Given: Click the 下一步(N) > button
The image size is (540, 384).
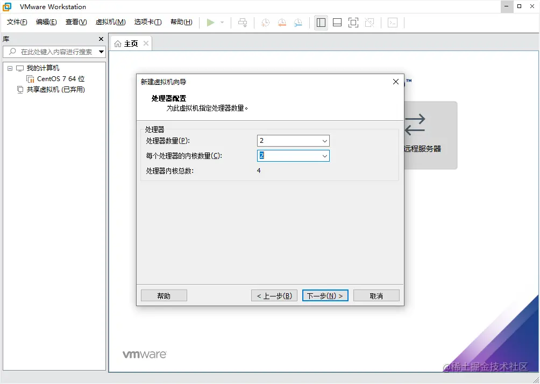Looking at the screenshot, I should pyautogui.click(x=325, y=295).
